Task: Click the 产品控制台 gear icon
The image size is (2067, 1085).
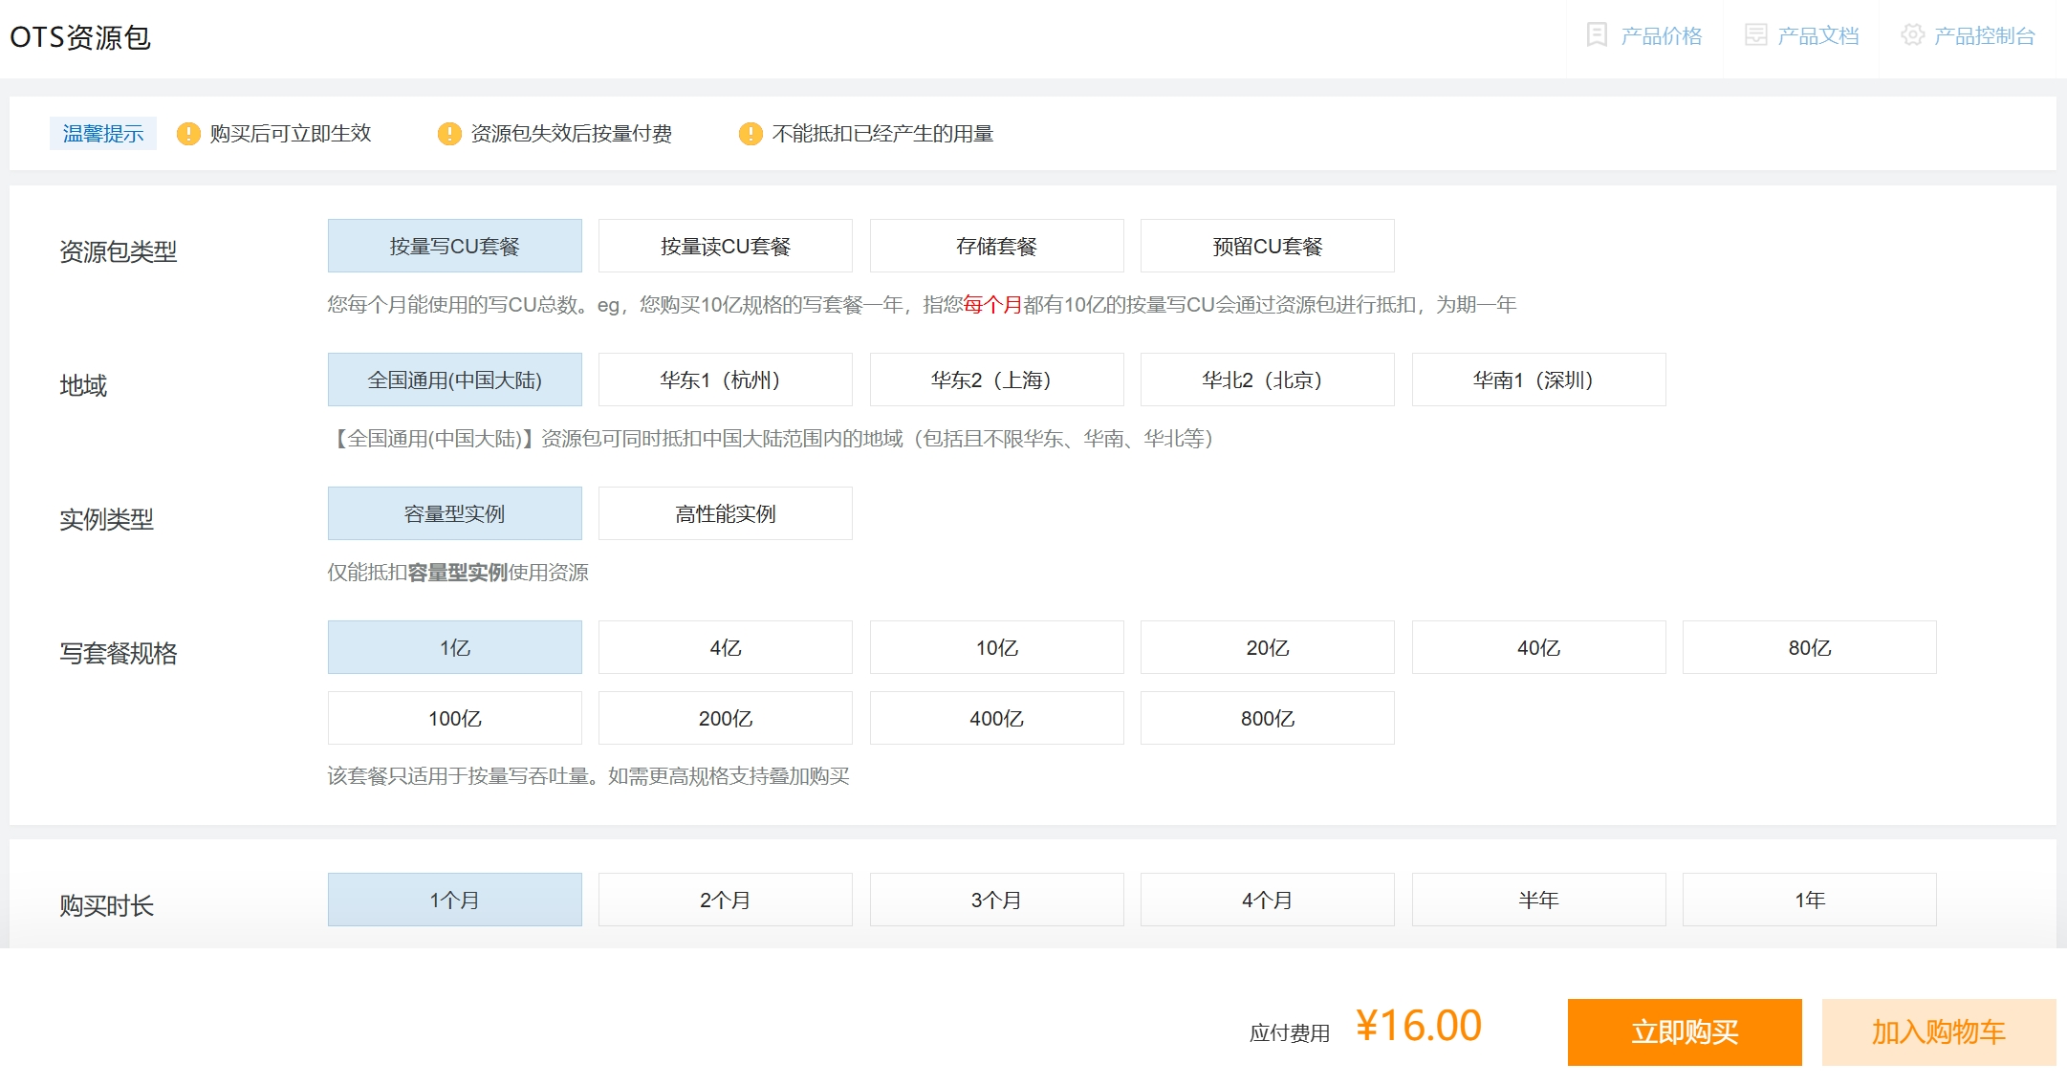Action: (x=1912, y=35)
